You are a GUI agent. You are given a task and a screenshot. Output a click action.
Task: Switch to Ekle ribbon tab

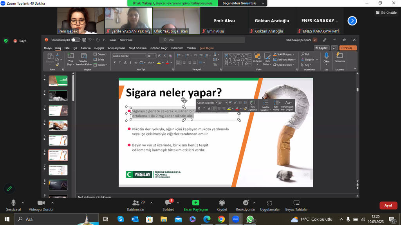pos(67,48)
